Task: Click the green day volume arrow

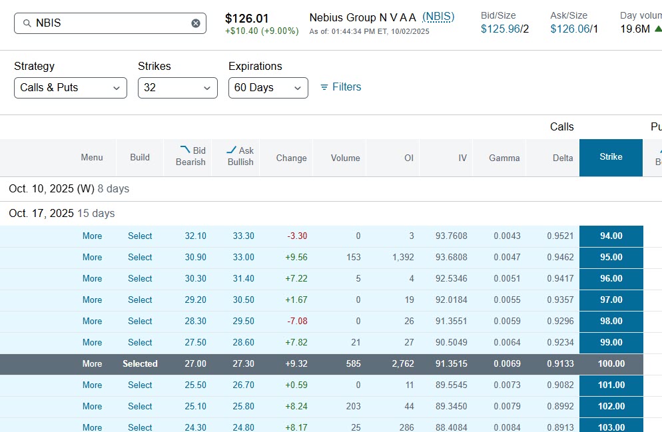Action: (657, 29)
